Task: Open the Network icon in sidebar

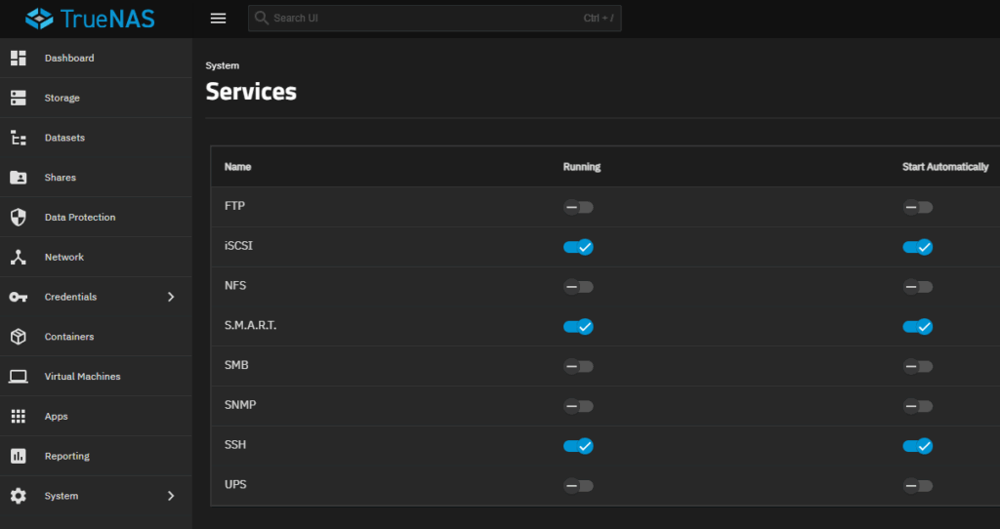Action: click(x=18, y=258)
